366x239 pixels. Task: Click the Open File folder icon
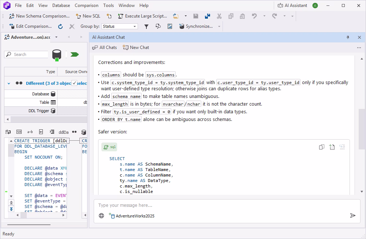click(176, 16)
